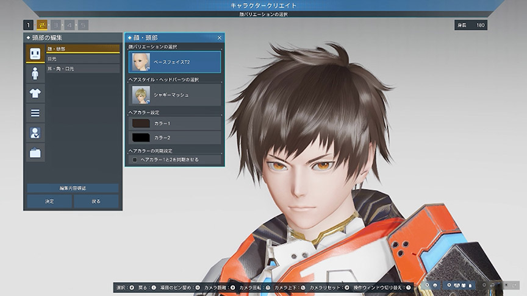The image size is (527, 296).
Task: Click 操作ウィンドウ切り替え hint in bottom bar
Action: tap(382, 287)
